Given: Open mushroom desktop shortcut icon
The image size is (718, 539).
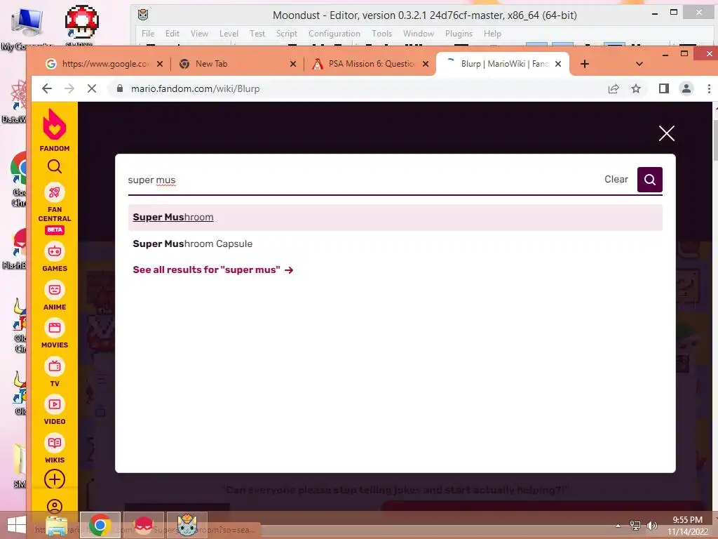Looking at the screenshot, I should pyautogui.click(x=81, y=24).
